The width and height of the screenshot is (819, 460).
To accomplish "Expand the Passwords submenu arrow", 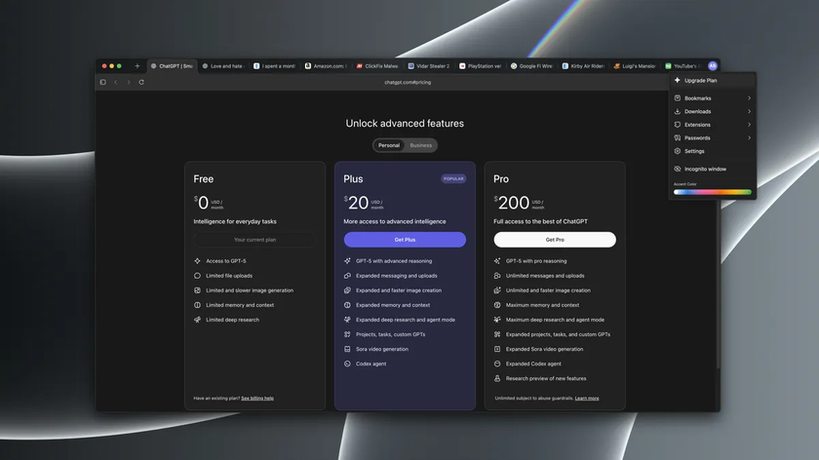I will click(749, 137).
